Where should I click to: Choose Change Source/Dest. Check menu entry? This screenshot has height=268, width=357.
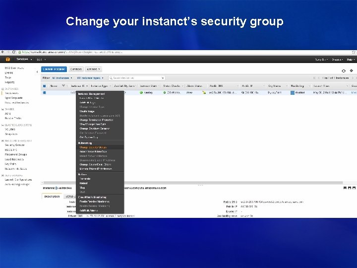coord(95,165)
